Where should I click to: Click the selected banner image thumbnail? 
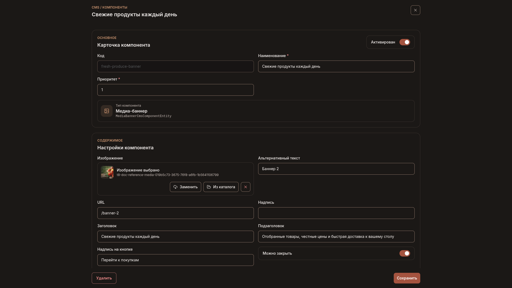click(107, 172)
